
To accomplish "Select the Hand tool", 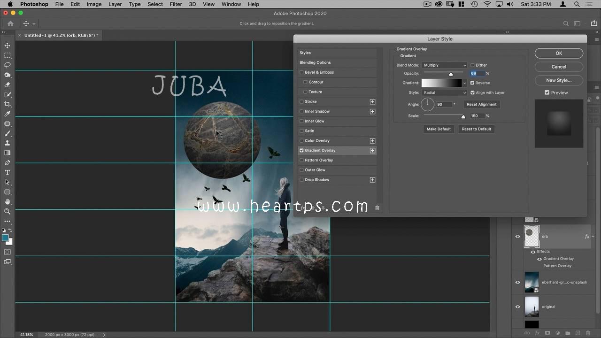I will pyautogui.click(x=7, y=202).
